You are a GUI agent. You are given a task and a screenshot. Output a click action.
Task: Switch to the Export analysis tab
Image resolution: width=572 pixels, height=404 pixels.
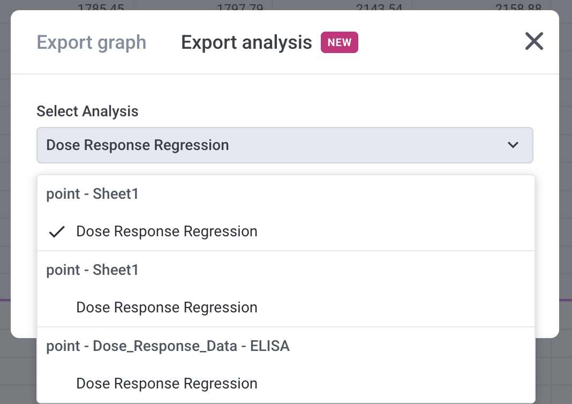246,42
